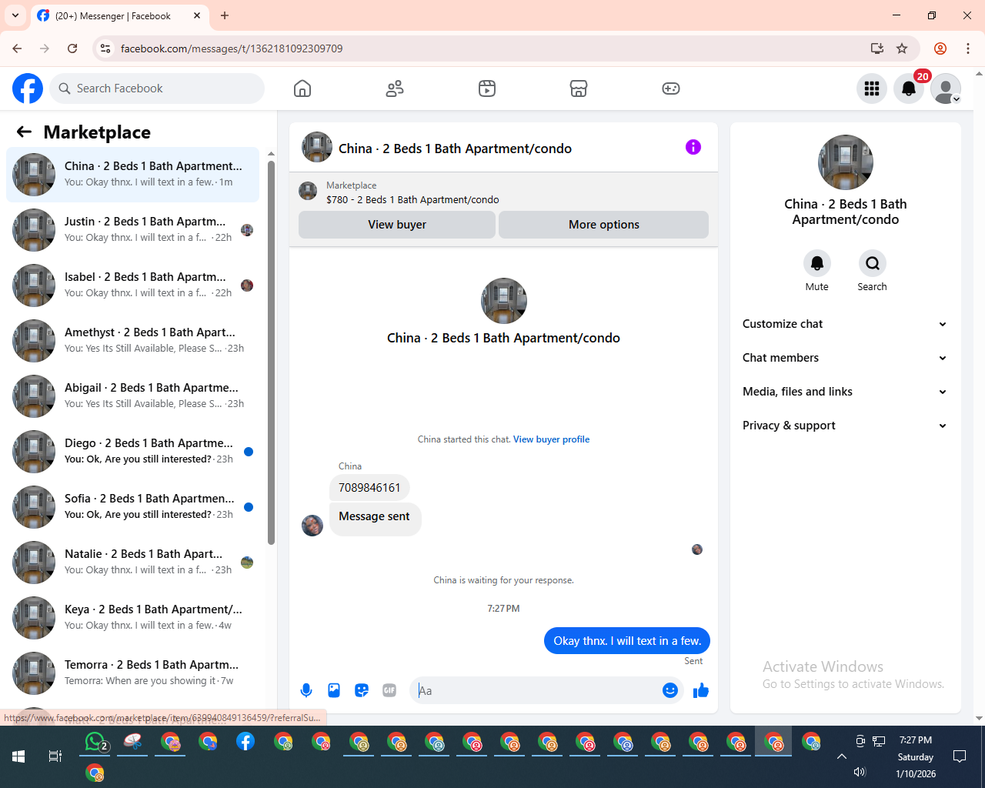Open View buyer profile link

pyautogui.click(x=551, y=439)
